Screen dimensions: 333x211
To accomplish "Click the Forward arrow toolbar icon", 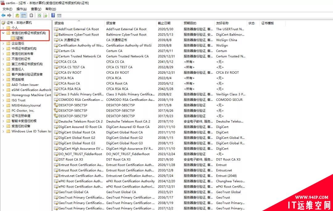I will (9, 15).
